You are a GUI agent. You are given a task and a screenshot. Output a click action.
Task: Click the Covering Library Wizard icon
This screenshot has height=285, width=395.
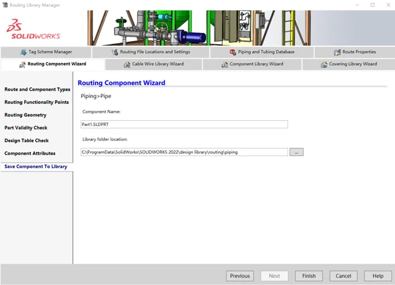click(324, 64)
